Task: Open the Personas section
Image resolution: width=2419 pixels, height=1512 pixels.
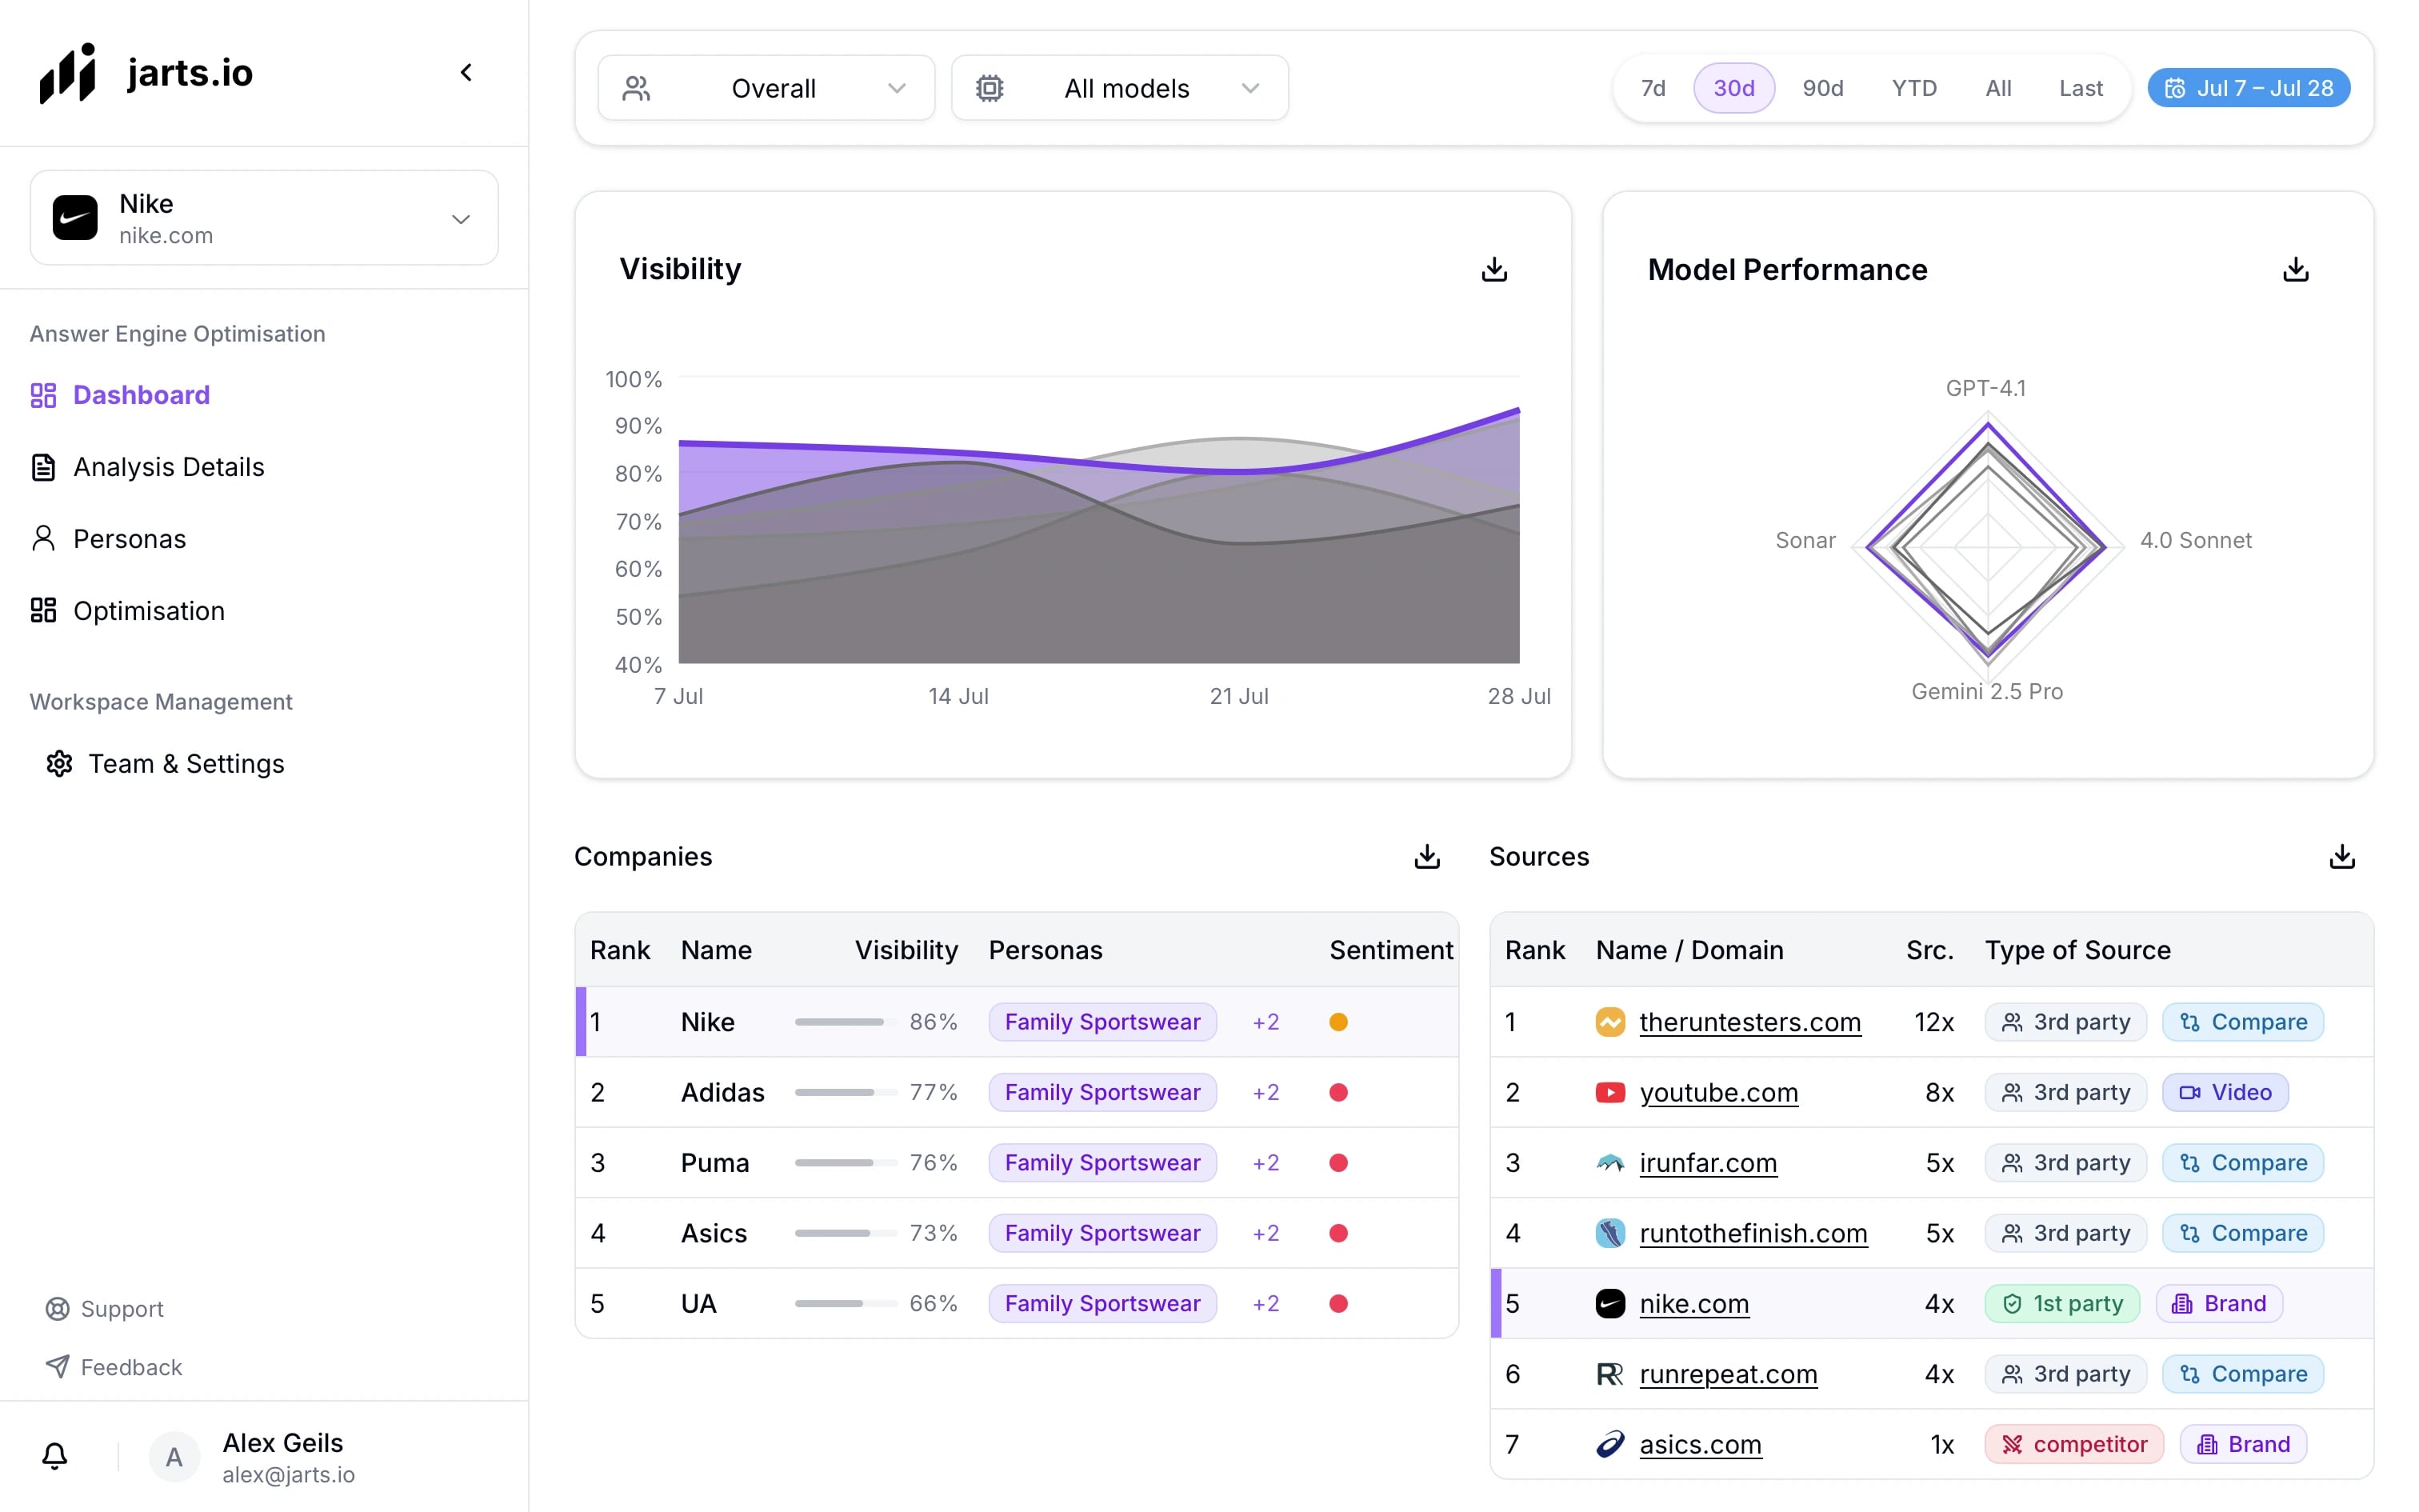Action: click(x=109, y=539)
